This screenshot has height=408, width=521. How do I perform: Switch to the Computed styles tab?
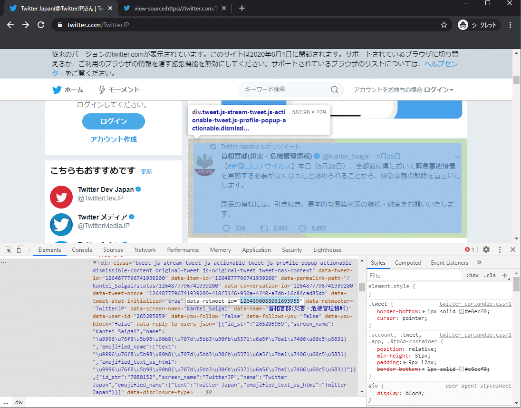click(408, 263)
